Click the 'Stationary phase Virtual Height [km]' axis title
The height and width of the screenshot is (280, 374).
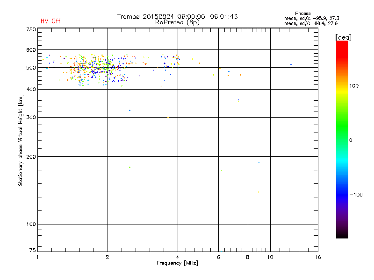coord(21,140)
